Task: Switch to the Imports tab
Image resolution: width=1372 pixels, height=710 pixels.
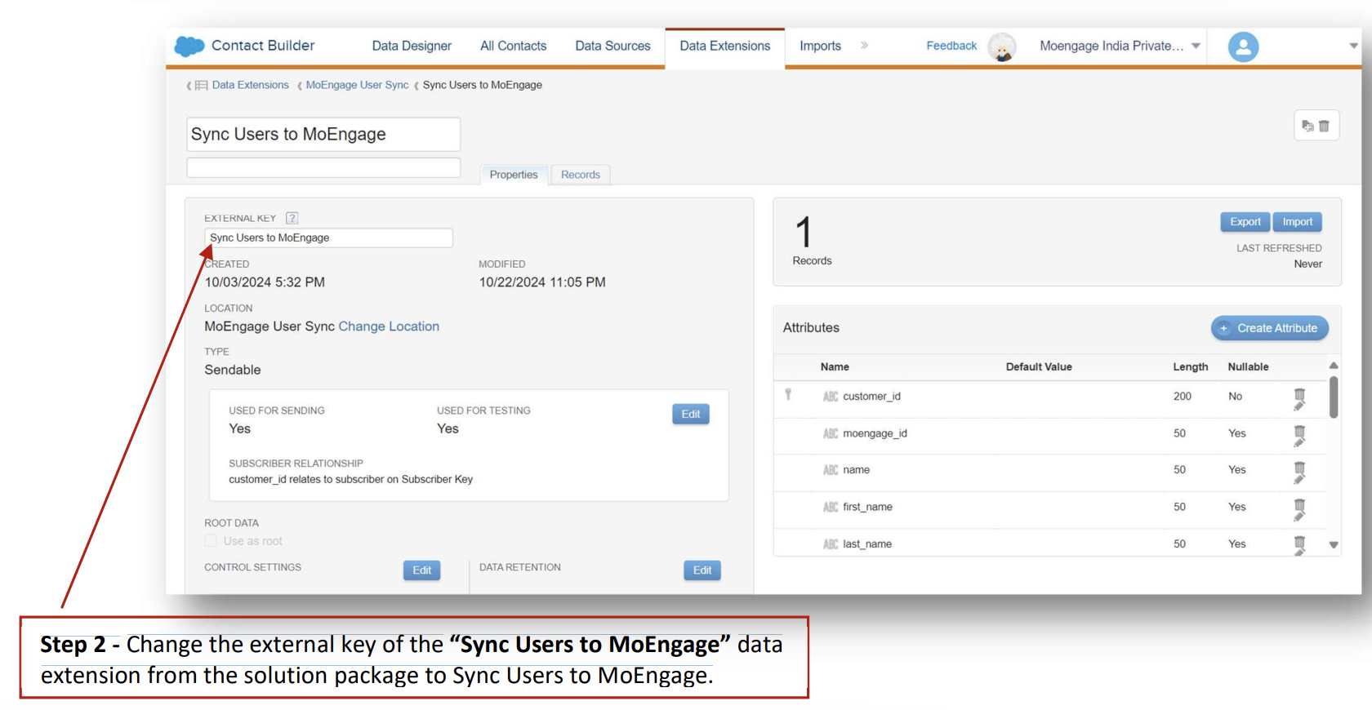Action: coord(820,47)
